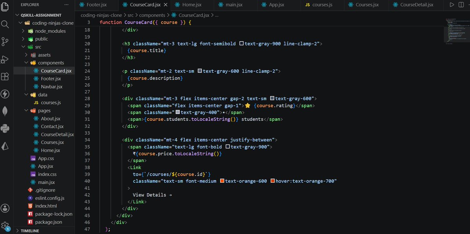Click color swatch before text-gray-400
Screen dimensions: 470x234
tap(177, 112)
